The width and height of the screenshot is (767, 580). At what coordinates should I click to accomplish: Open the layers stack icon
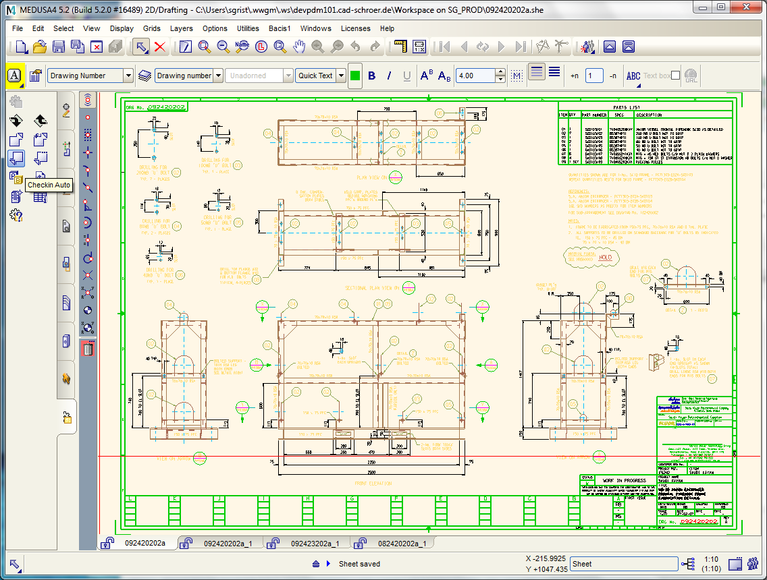(144, 76)
